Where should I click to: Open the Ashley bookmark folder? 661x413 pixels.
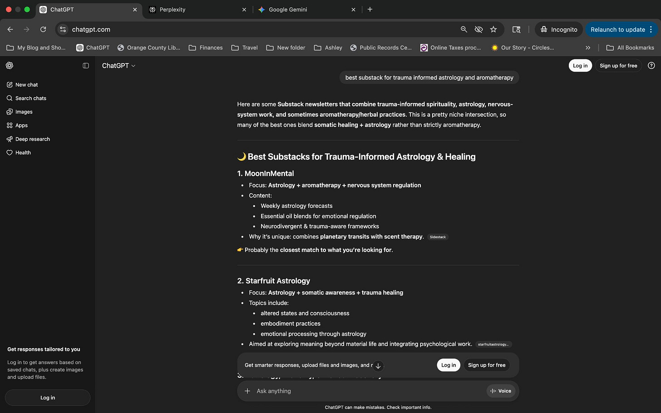328,48
